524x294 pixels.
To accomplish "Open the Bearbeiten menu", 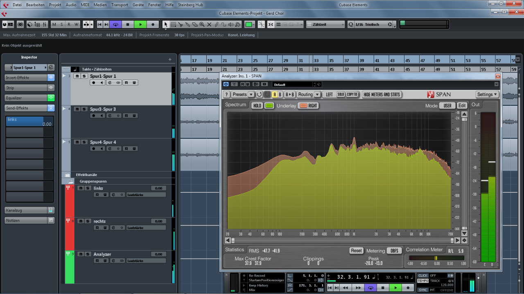I will click(35, 5).
